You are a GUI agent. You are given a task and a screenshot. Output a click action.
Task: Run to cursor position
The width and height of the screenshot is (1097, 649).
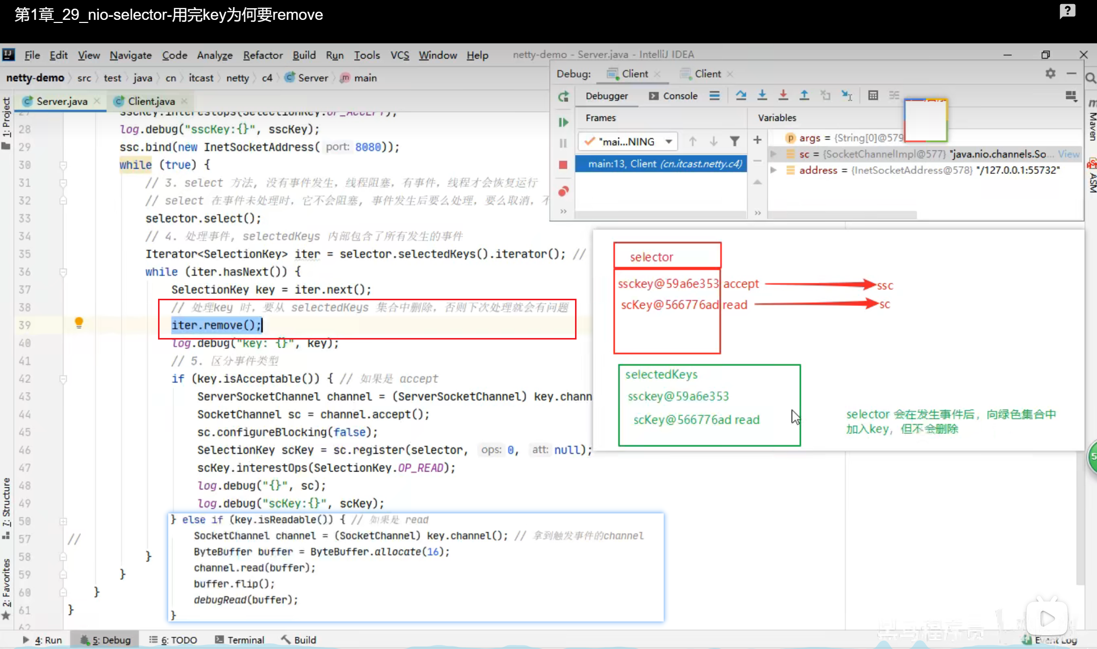[847, 95]
